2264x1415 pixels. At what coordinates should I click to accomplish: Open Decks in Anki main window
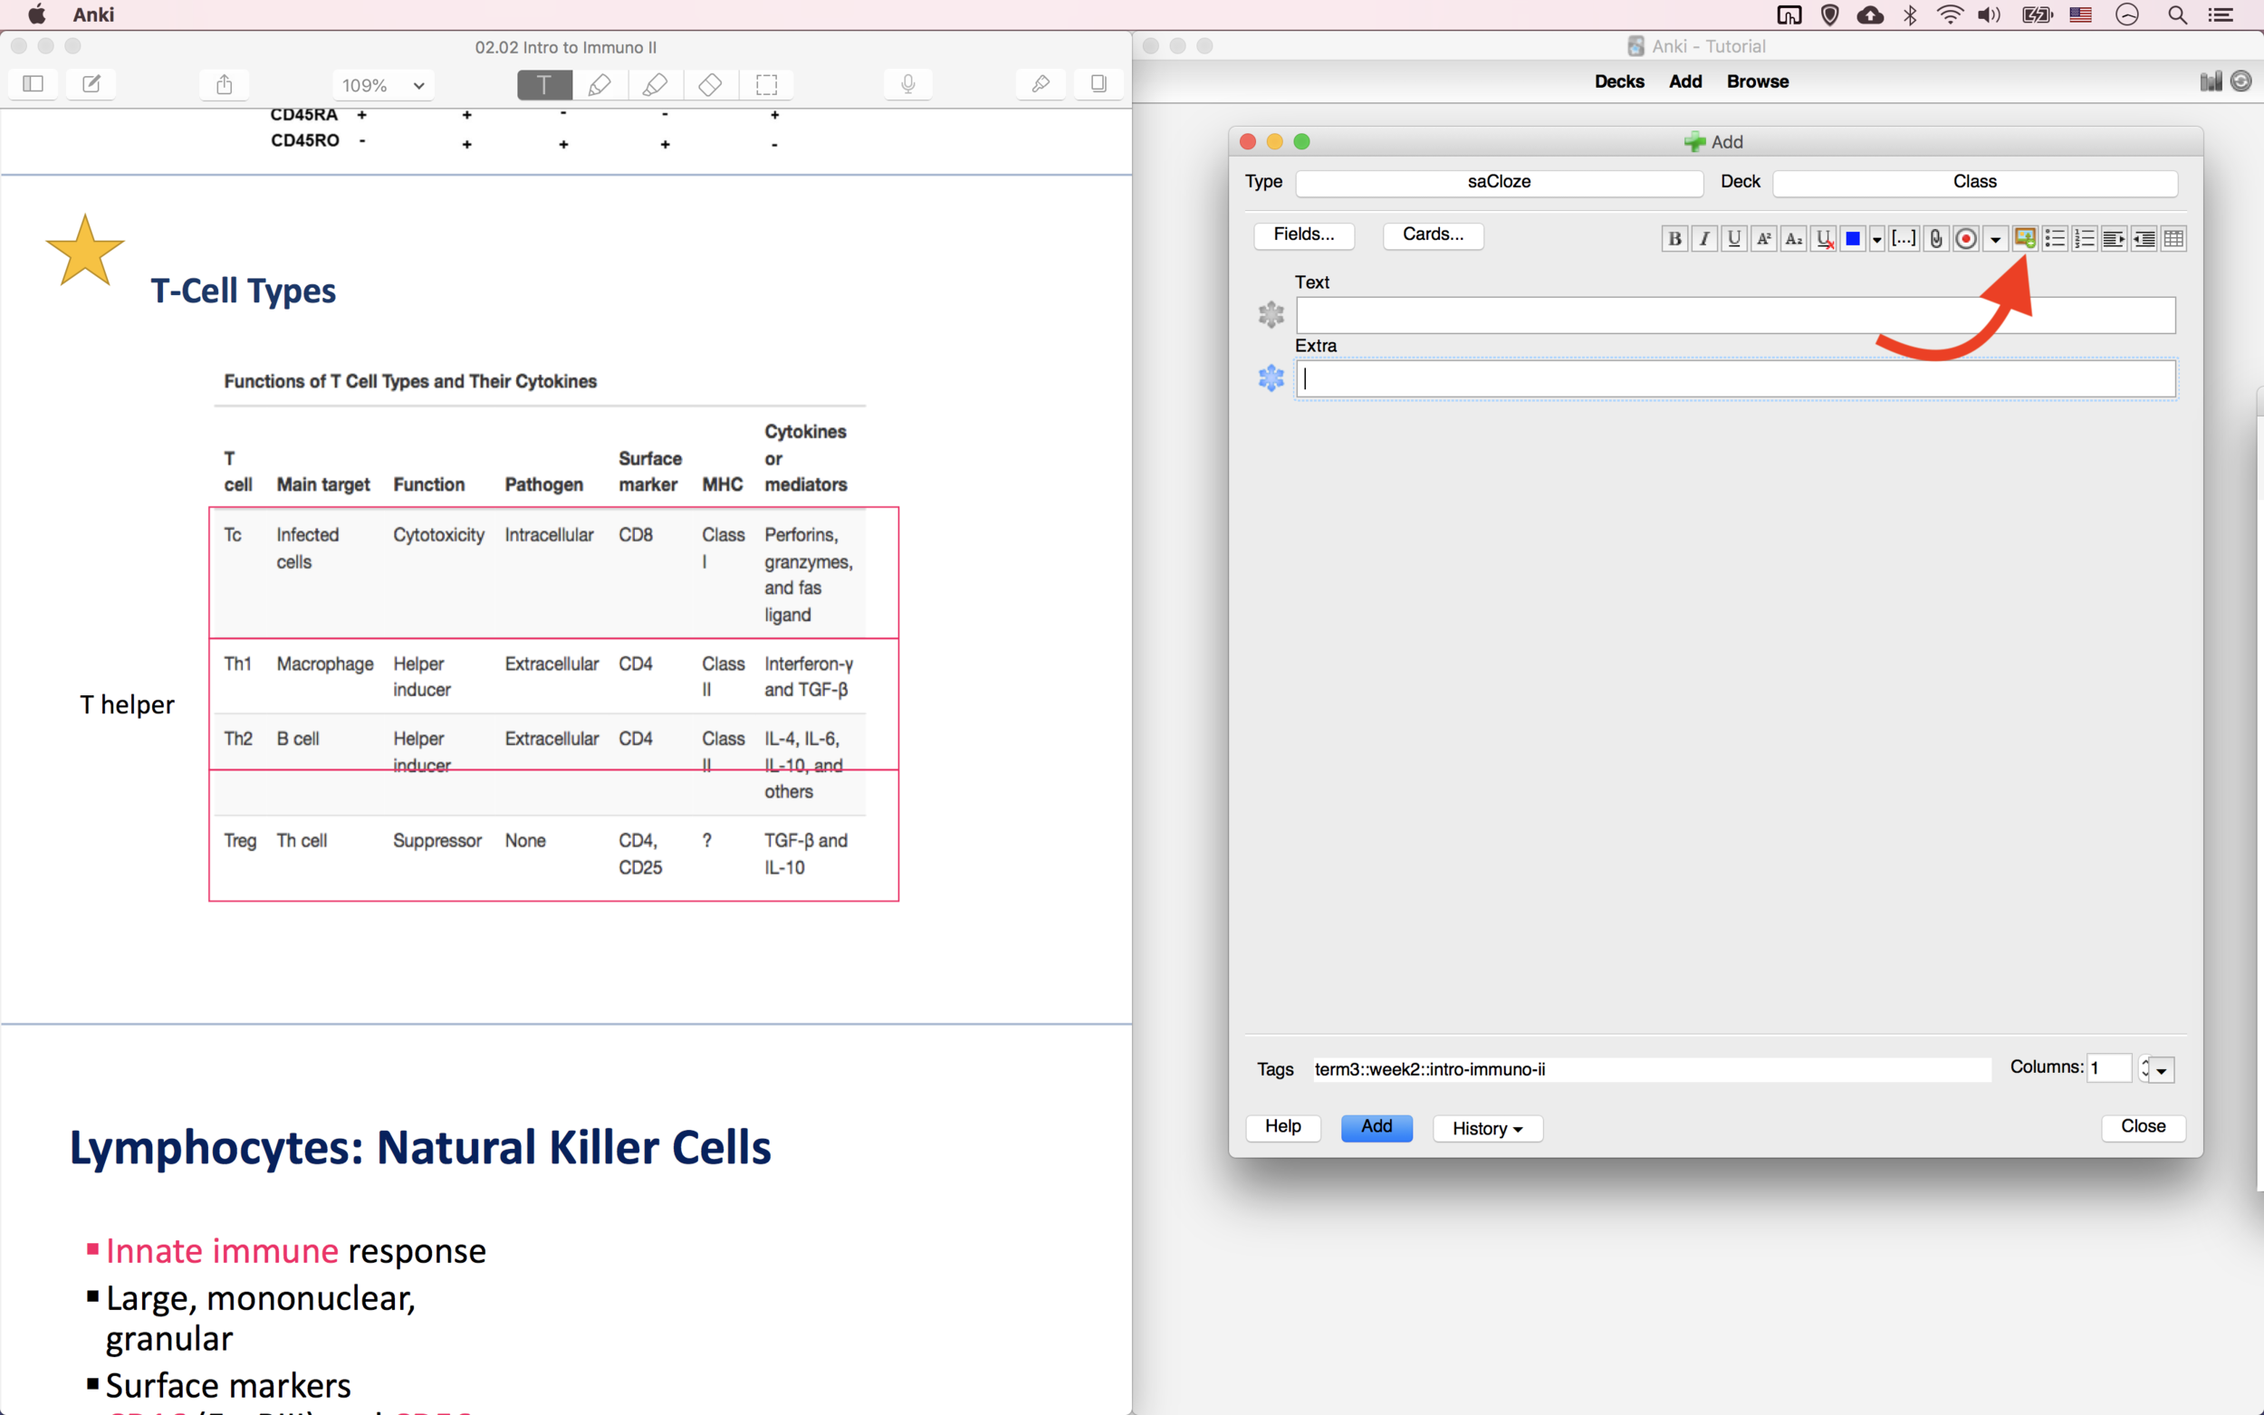coord(1619,81)
